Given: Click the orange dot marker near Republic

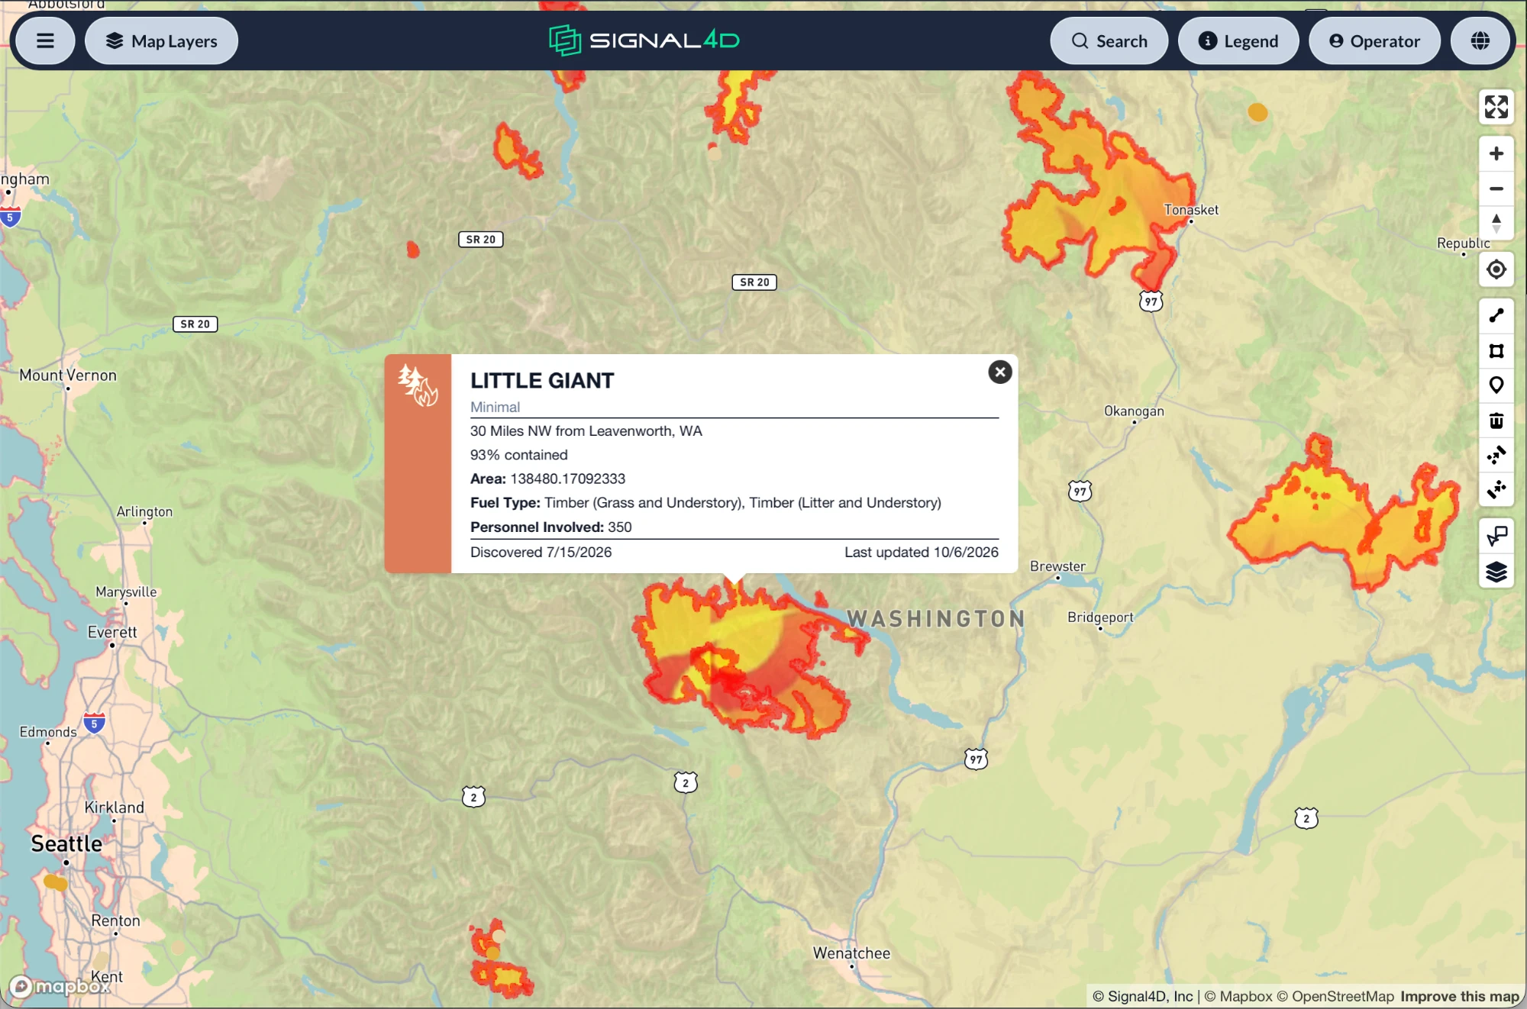Looking at the screenshot, I should click(1257, 112).
